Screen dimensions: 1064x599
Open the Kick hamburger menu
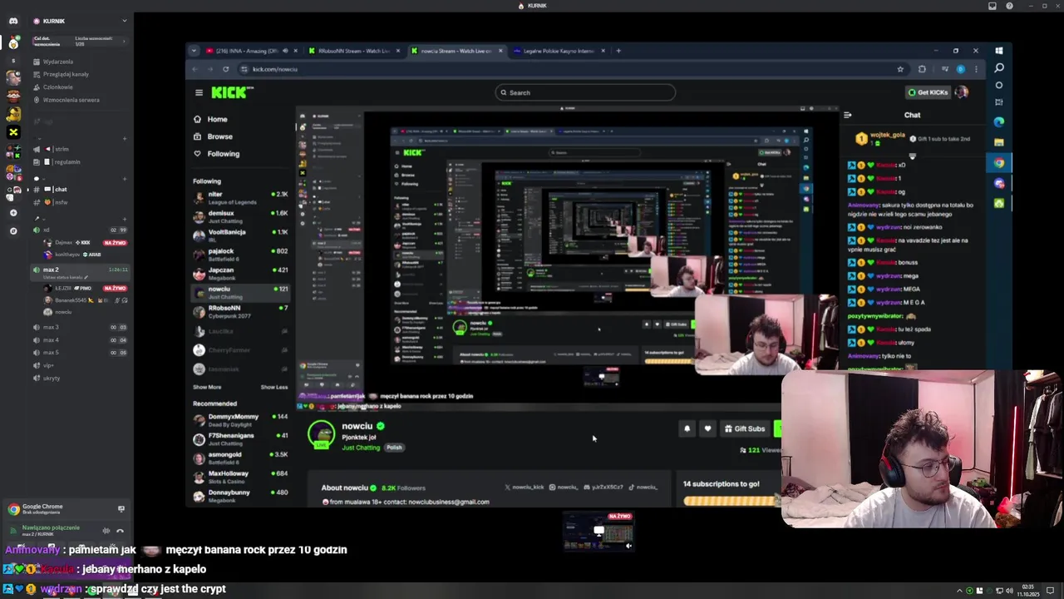[199, 92]
